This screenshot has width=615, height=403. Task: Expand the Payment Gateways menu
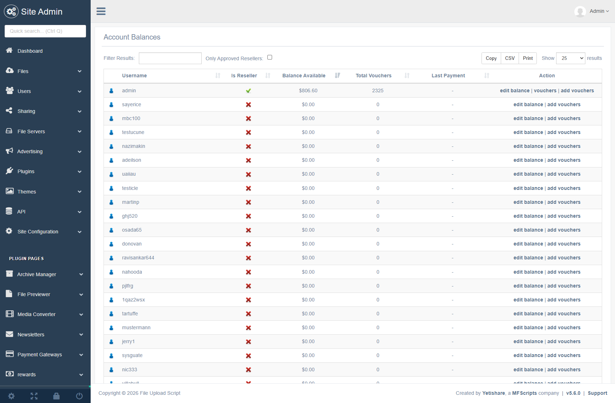coord(45,355)
